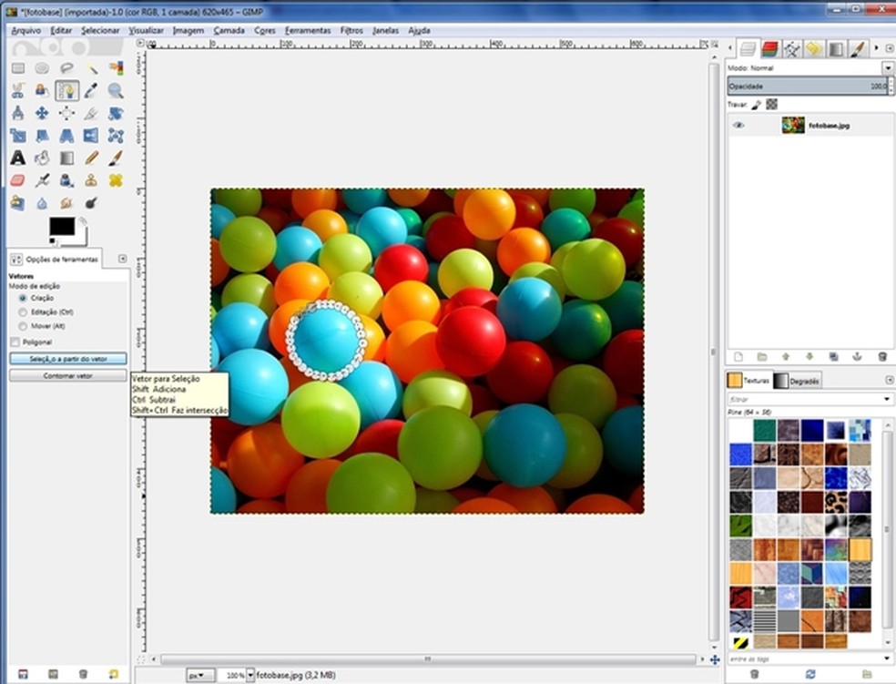896x684 pixels.
Task: Open the Arquivo menu
Action: coord(26,30)
